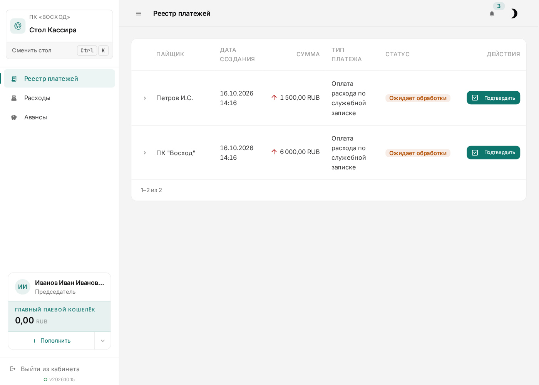Click the Тип платежа column header
539x385 pixels.
(x=346, y=54)
